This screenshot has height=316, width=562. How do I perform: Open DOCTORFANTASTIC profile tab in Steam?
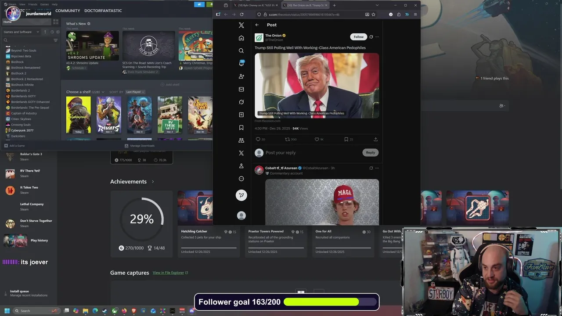coord(103,11)
